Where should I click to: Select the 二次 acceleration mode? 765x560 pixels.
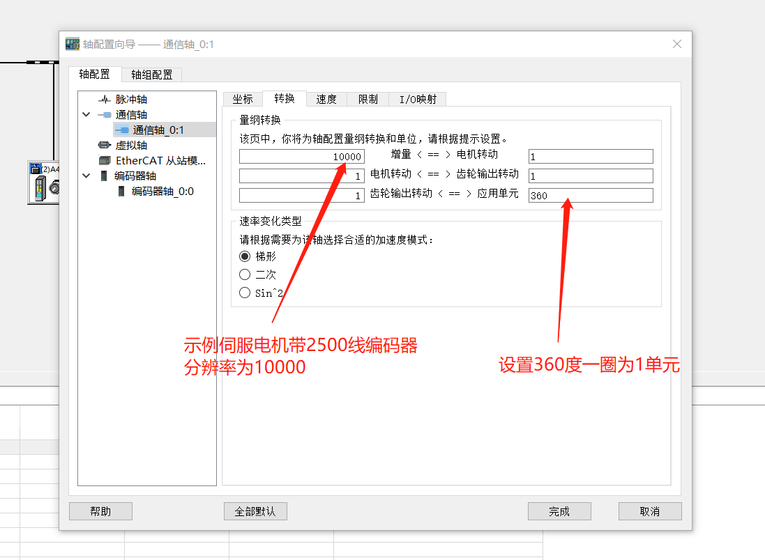pos(245,274)
